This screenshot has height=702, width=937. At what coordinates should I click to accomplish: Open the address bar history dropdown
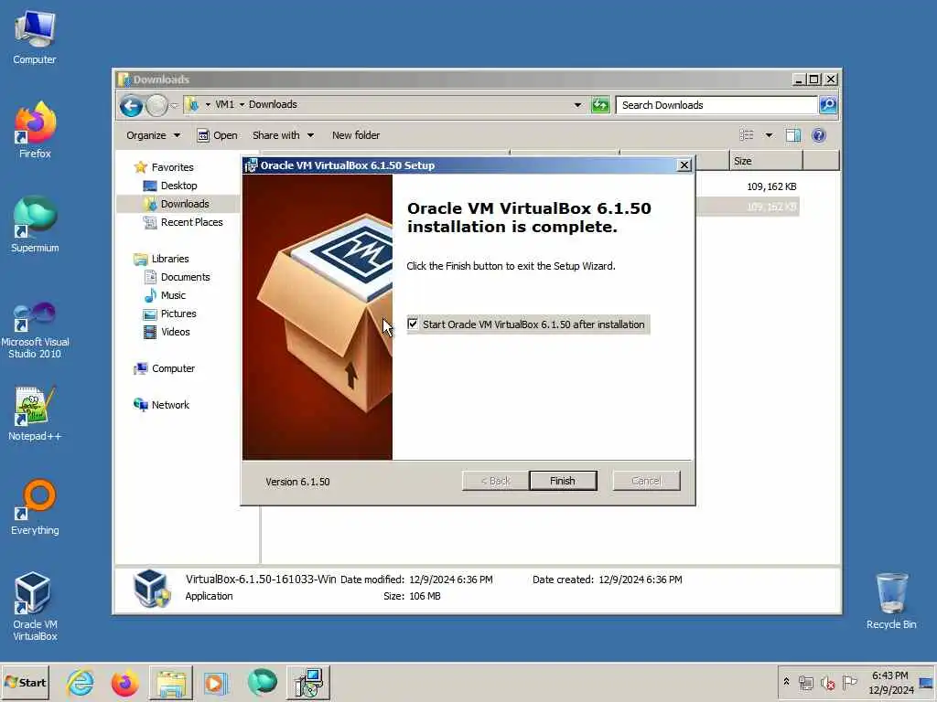pyautogui.click(x=577, y=105)
